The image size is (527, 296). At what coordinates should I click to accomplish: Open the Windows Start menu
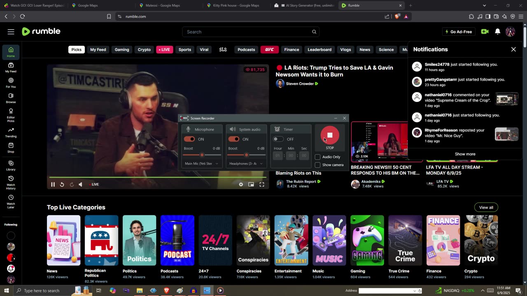[6, 291]
